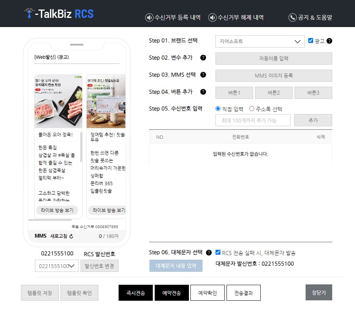The height and width of the screenshot is (311, 355).
Task: Click 버튼3 button
Action: coord(313,93)
